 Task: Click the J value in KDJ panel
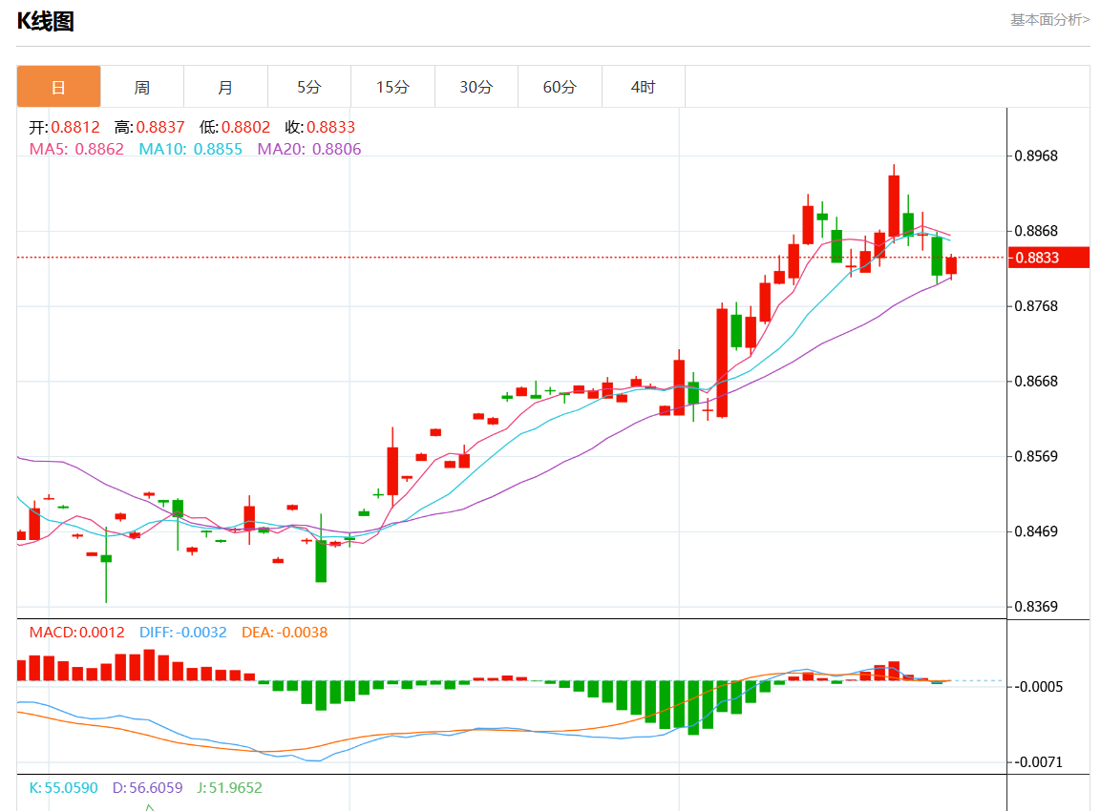[229, 787]
